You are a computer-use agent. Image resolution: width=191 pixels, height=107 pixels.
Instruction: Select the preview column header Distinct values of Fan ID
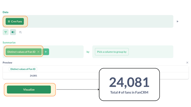click(23, 69)
